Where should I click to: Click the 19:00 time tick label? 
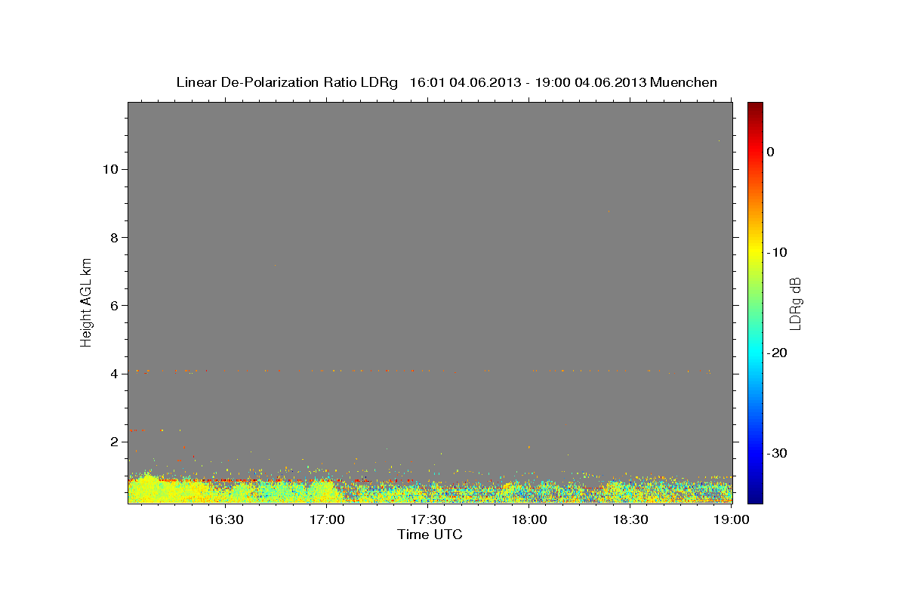click(x=732, y=519)
